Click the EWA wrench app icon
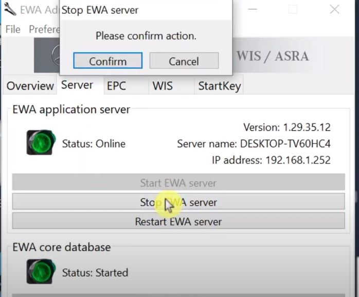Image resolution: width=359 pixels, height=297 pixels. (x=10, y=9)
